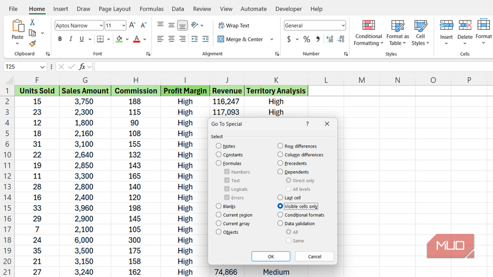
Task: Align text right
Action: [x=182, y=39]
